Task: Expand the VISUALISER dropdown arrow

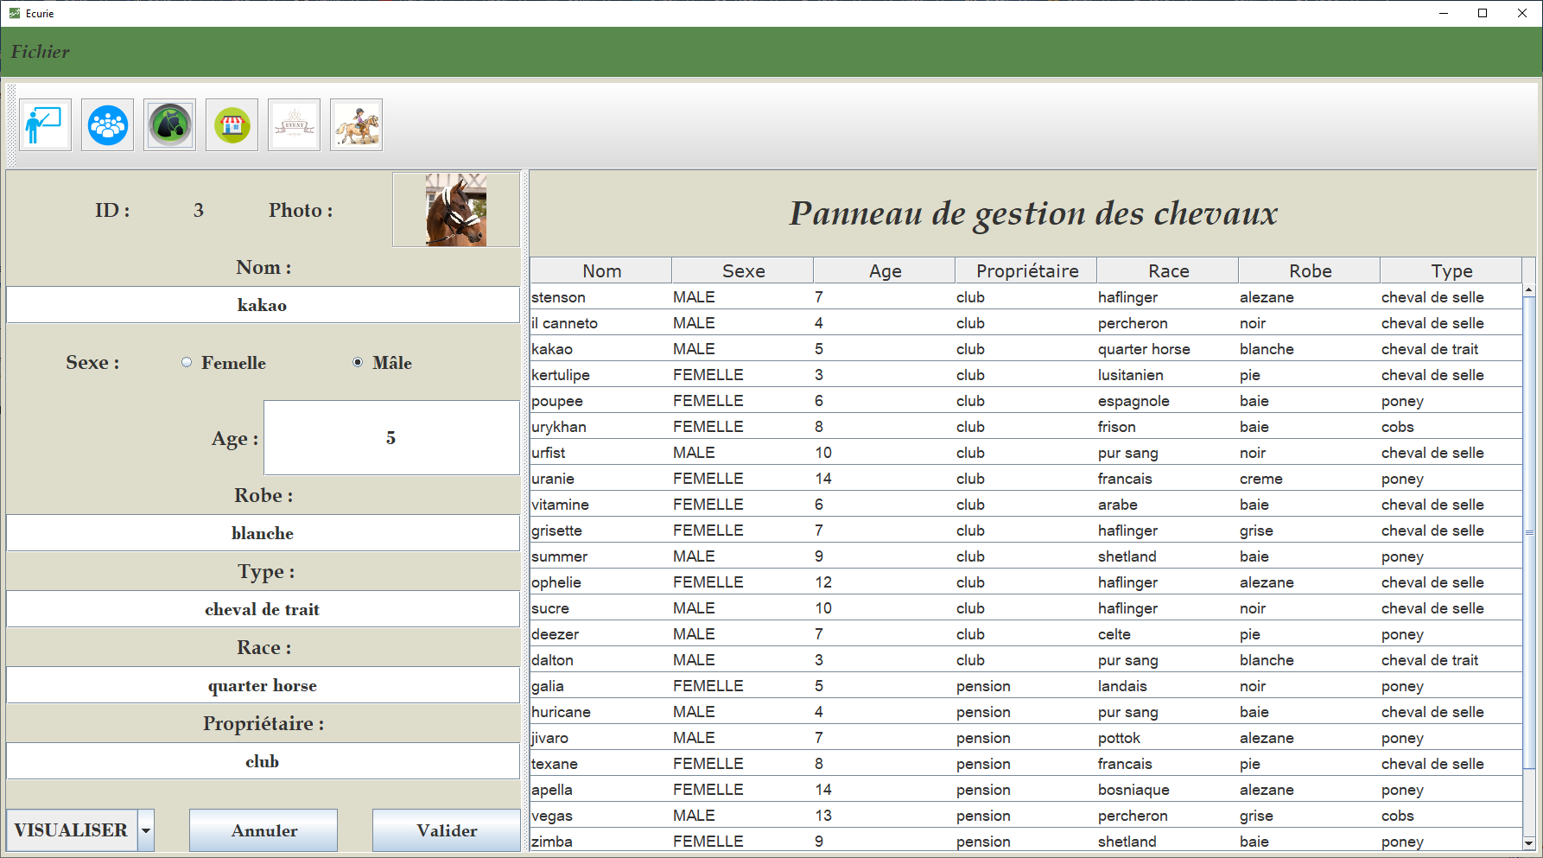Action: pos(146,830)
